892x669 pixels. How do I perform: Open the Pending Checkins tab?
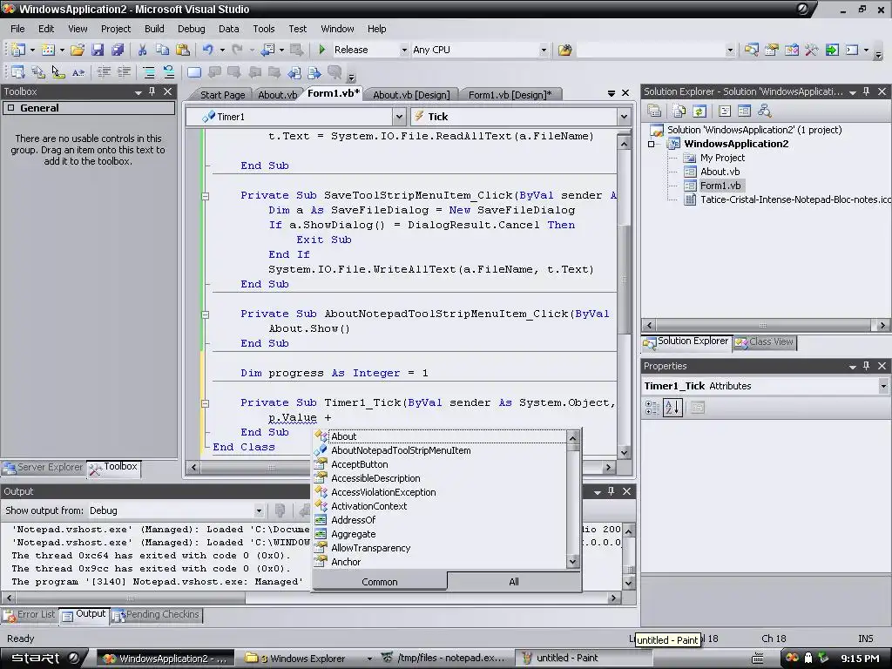(x=157, y=614)
